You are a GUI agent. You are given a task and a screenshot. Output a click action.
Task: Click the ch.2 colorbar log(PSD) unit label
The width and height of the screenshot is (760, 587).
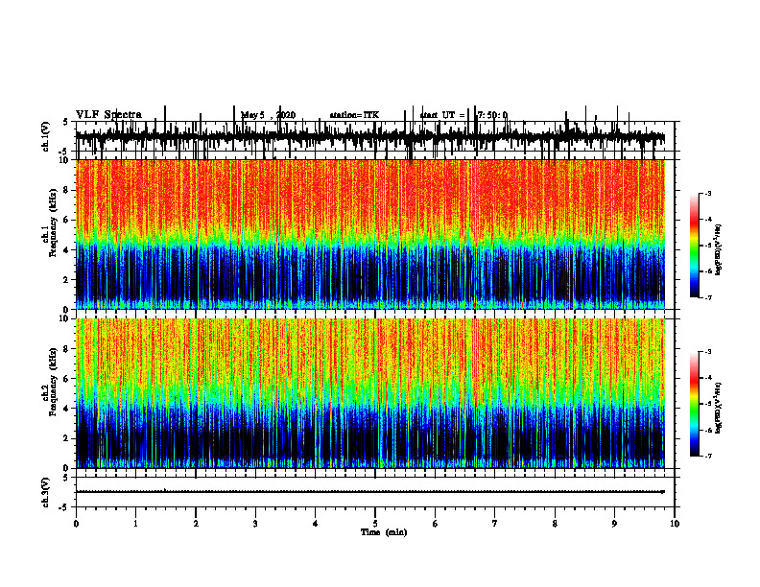click(x=718, y=408)
